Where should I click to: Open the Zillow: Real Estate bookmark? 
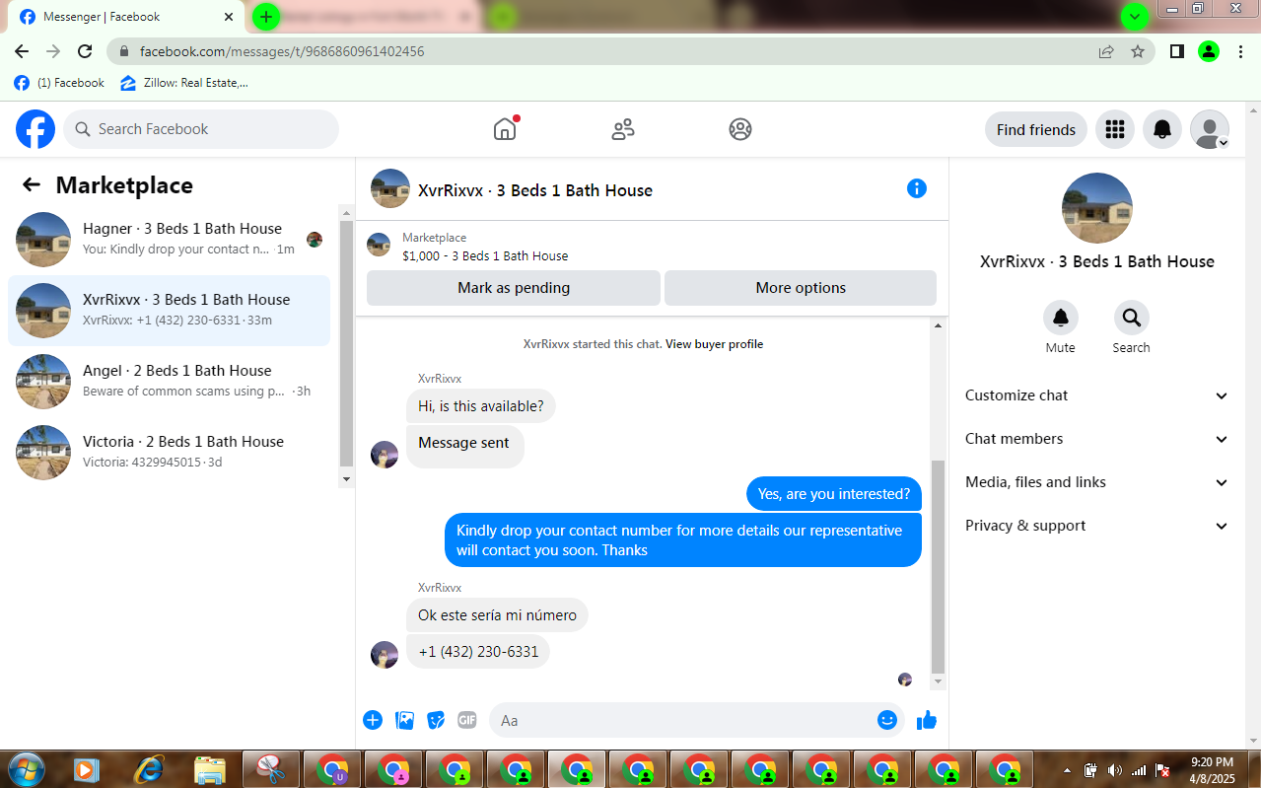coord(184,83)
